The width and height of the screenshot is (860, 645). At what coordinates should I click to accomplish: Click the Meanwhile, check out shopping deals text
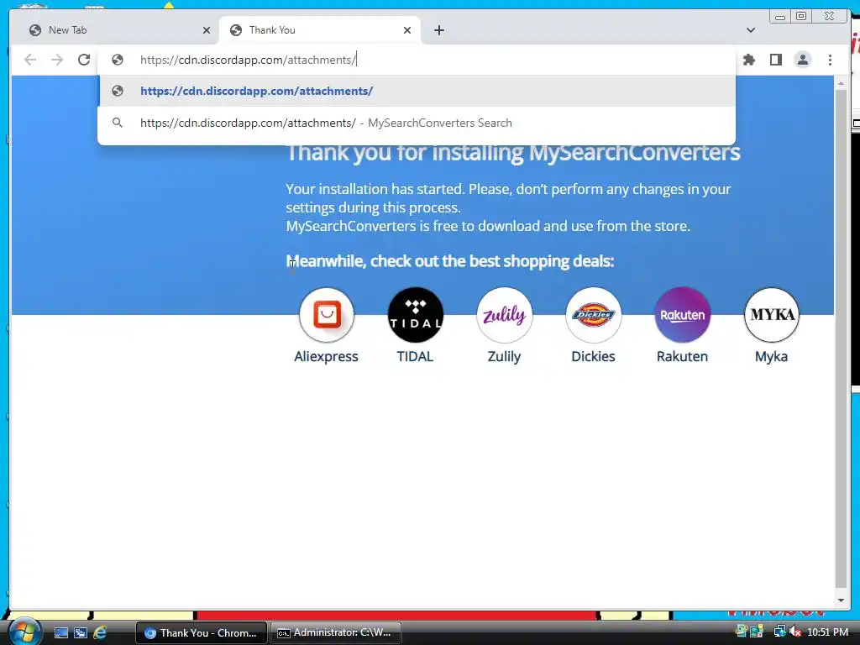click(x=450, y=261)
